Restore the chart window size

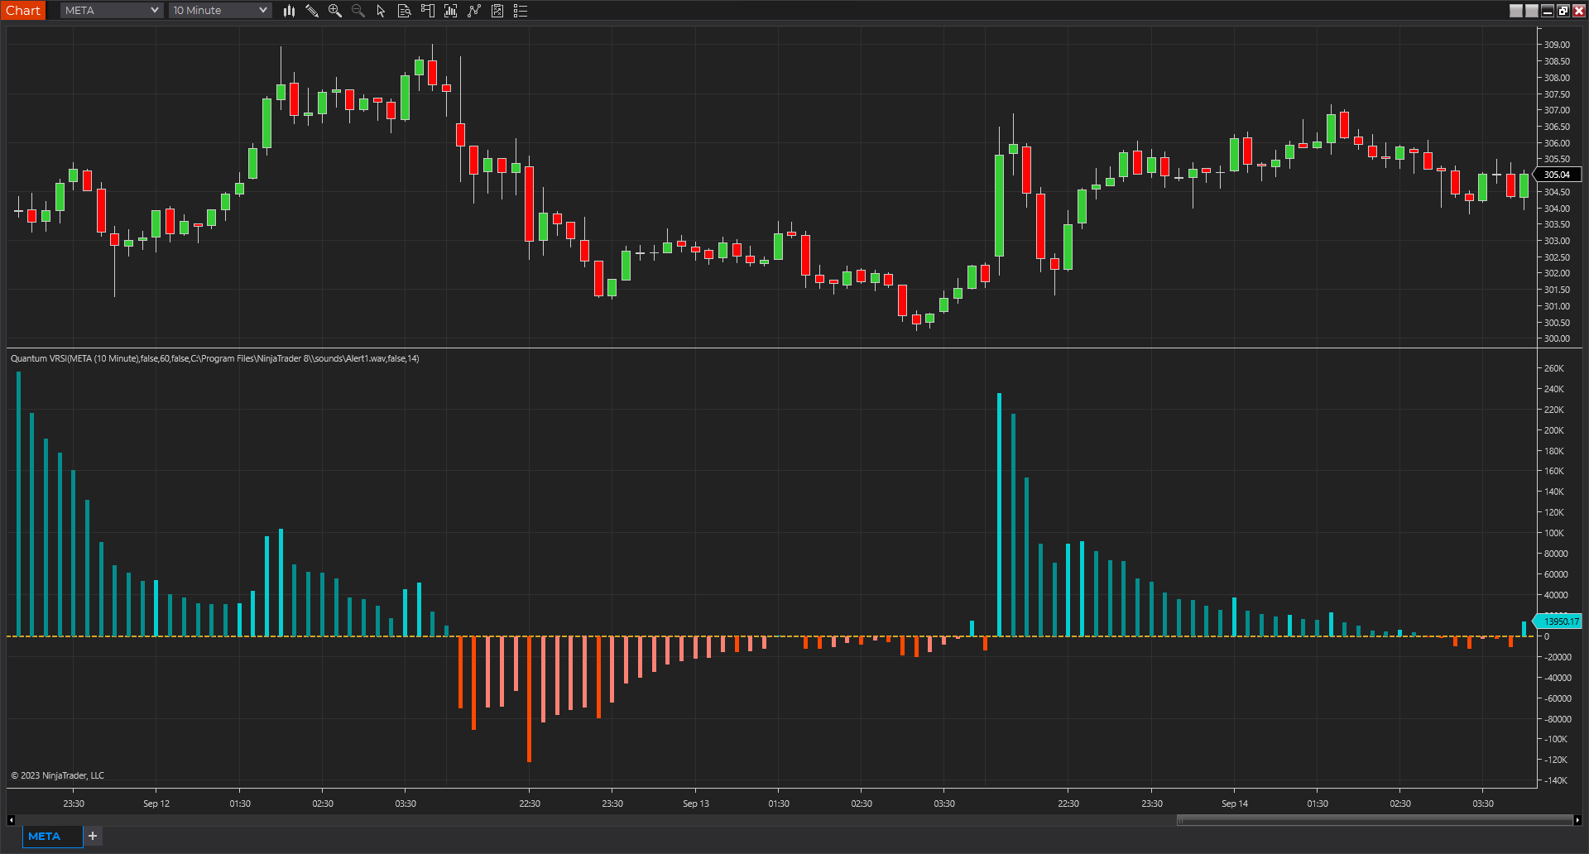[x=1563, y=11]
